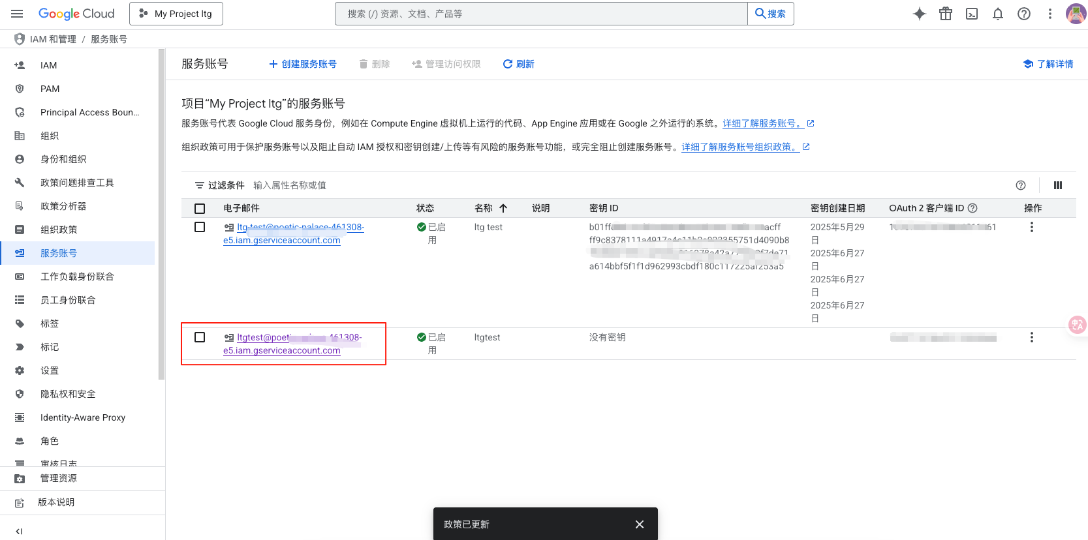Click the IAM 和管理 breadcrumb
Screen dimensions: 1088x540
pyautogui.click(x=53, y=39)
